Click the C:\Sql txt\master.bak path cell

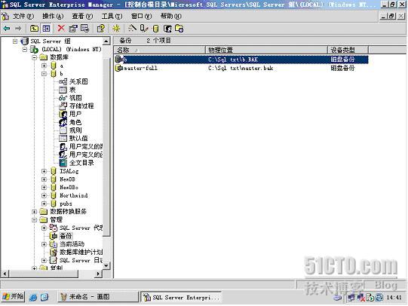click(241, 68)
